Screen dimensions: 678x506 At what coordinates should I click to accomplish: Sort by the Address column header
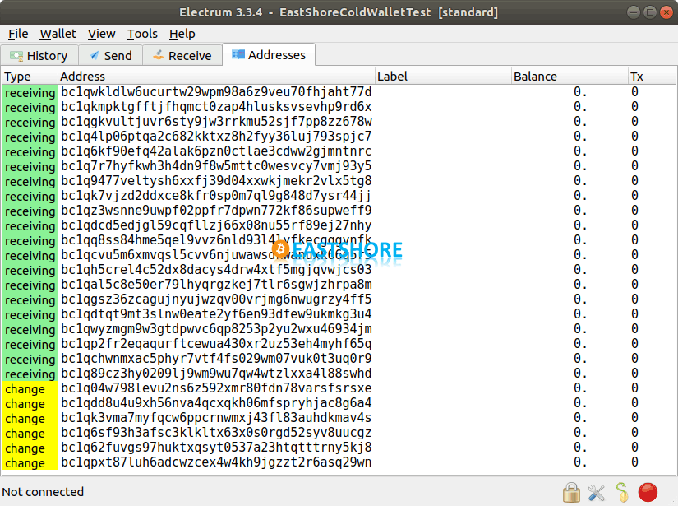(216, 77)
